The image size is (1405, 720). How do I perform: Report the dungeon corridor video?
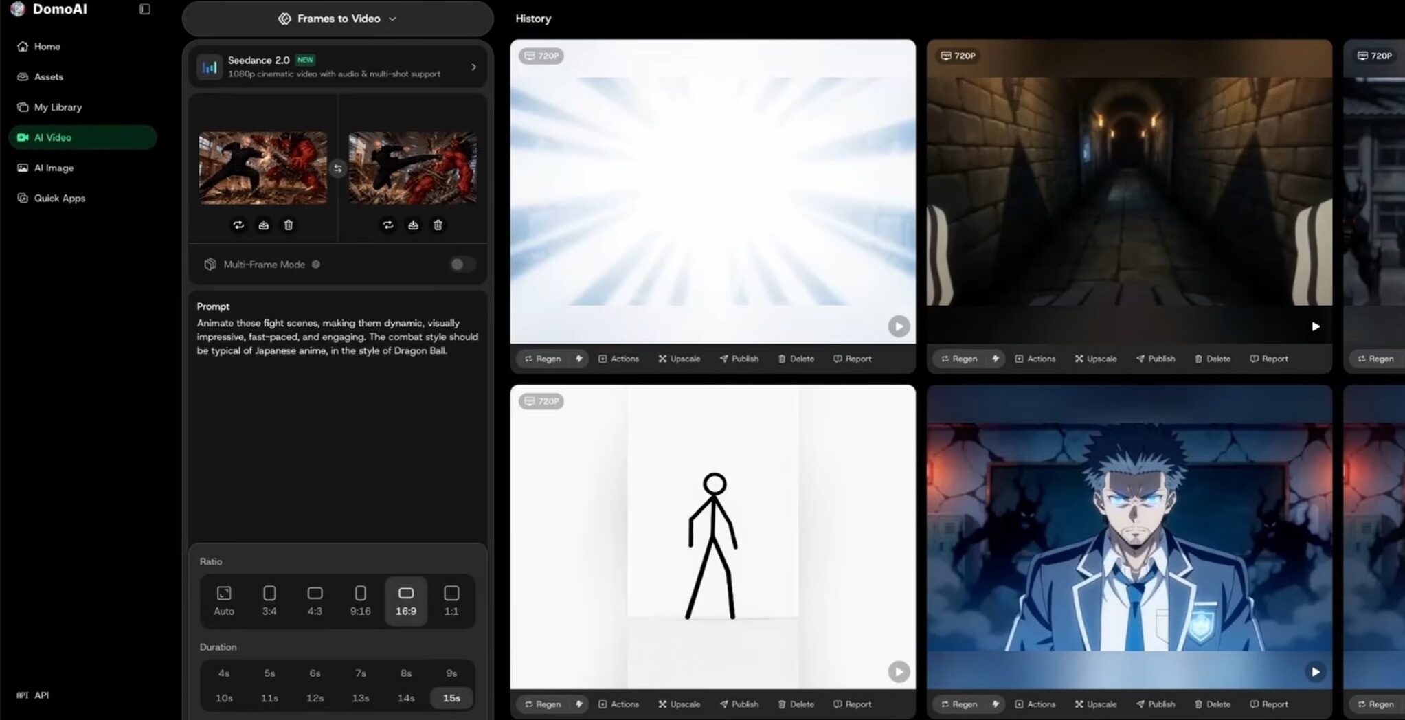tap(1268, 359)
